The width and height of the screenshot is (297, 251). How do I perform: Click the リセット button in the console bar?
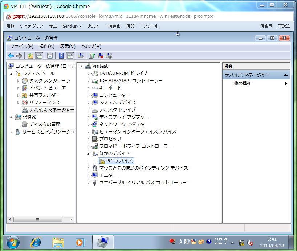93,26
